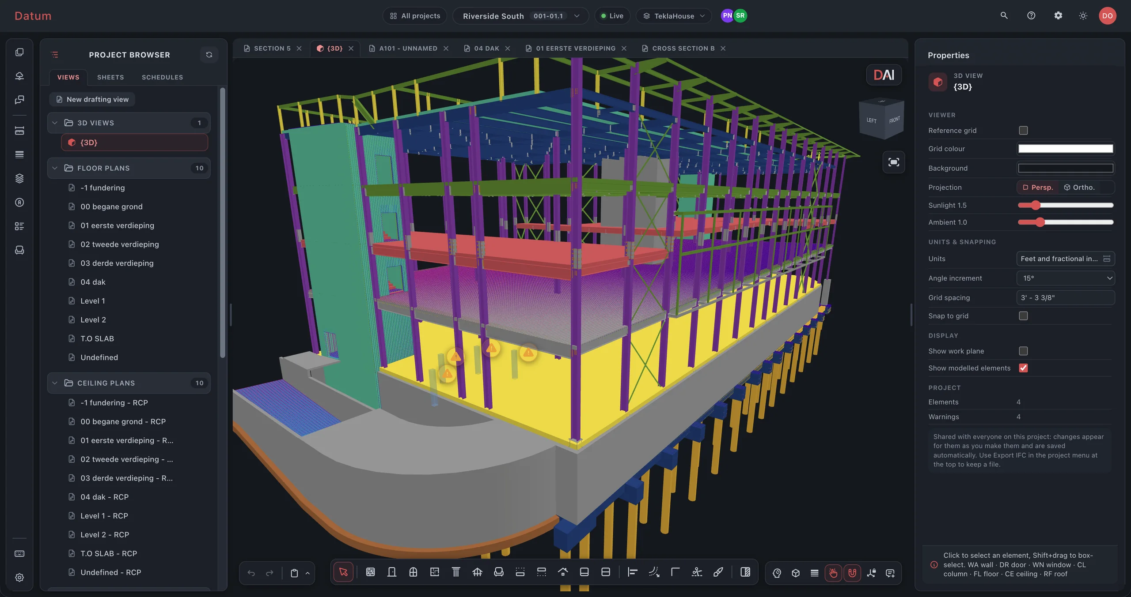Switch projection to Ortho.
This screenshot has height=597, width=1131.
click(x=1079, y=188)
